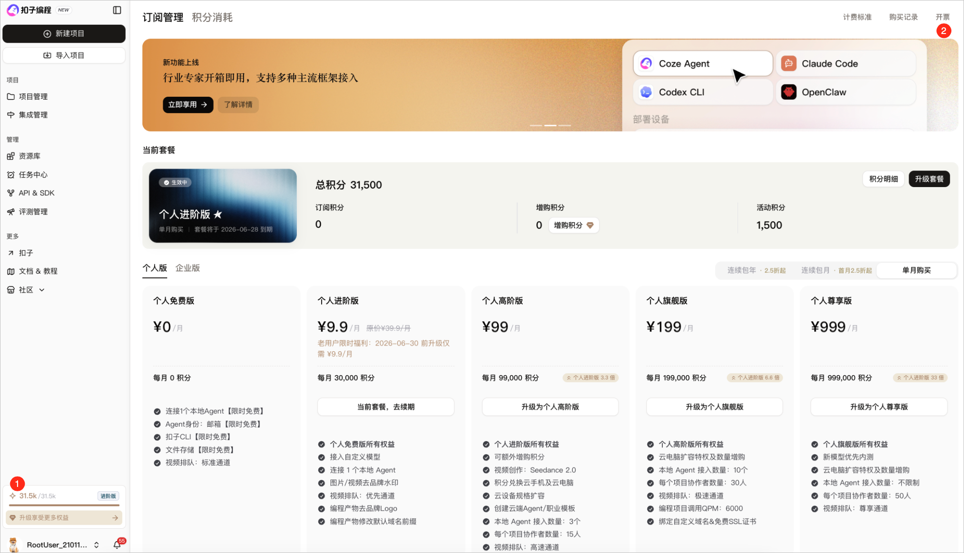964x553 pixels.
Task: Click the third banner carousel indicator
Action: click(565, 125)
